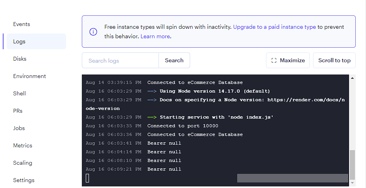Click the log scrollbar up arrow

click(352, 78)
